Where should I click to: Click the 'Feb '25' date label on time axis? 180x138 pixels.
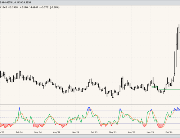pyautogui.click(x=94, y=132)
